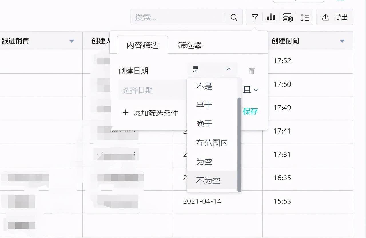Open the bar chart statistics icon

pyautogui.click(x=271, y=17)
